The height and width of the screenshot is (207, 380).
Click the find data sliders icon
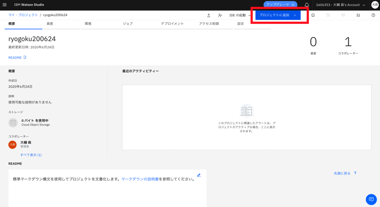point(358,15)
